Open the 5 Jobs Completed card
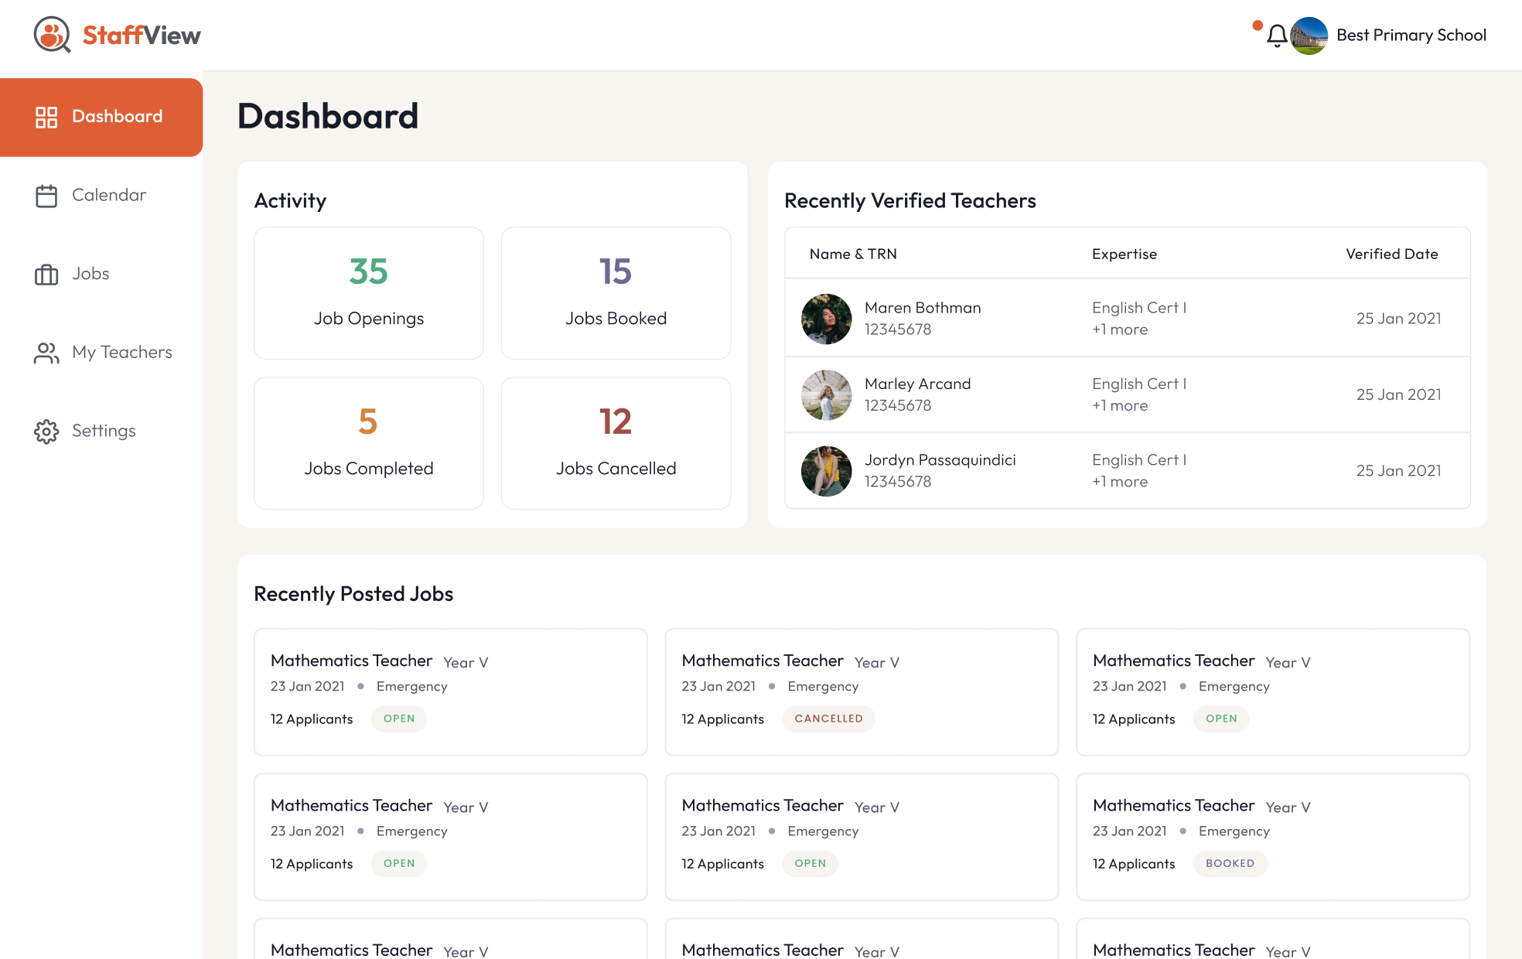This screenshot has height=959, width=1522. click(x=369, y=443)
